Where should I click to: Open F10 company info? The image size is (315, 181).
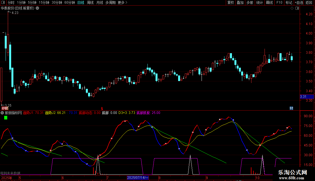pos(279,3)
